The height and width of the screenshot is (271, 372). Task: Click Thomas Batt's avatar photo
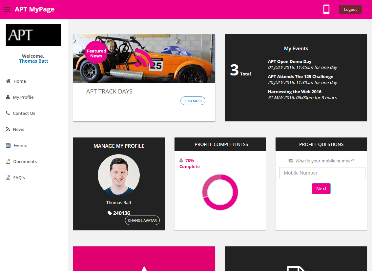tap(119, 175)
